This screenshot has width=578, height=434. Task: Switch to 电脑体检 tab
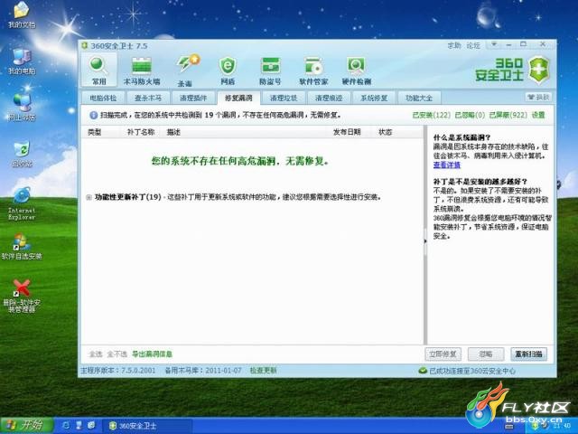pyautogui.click(x=103, y=99)
